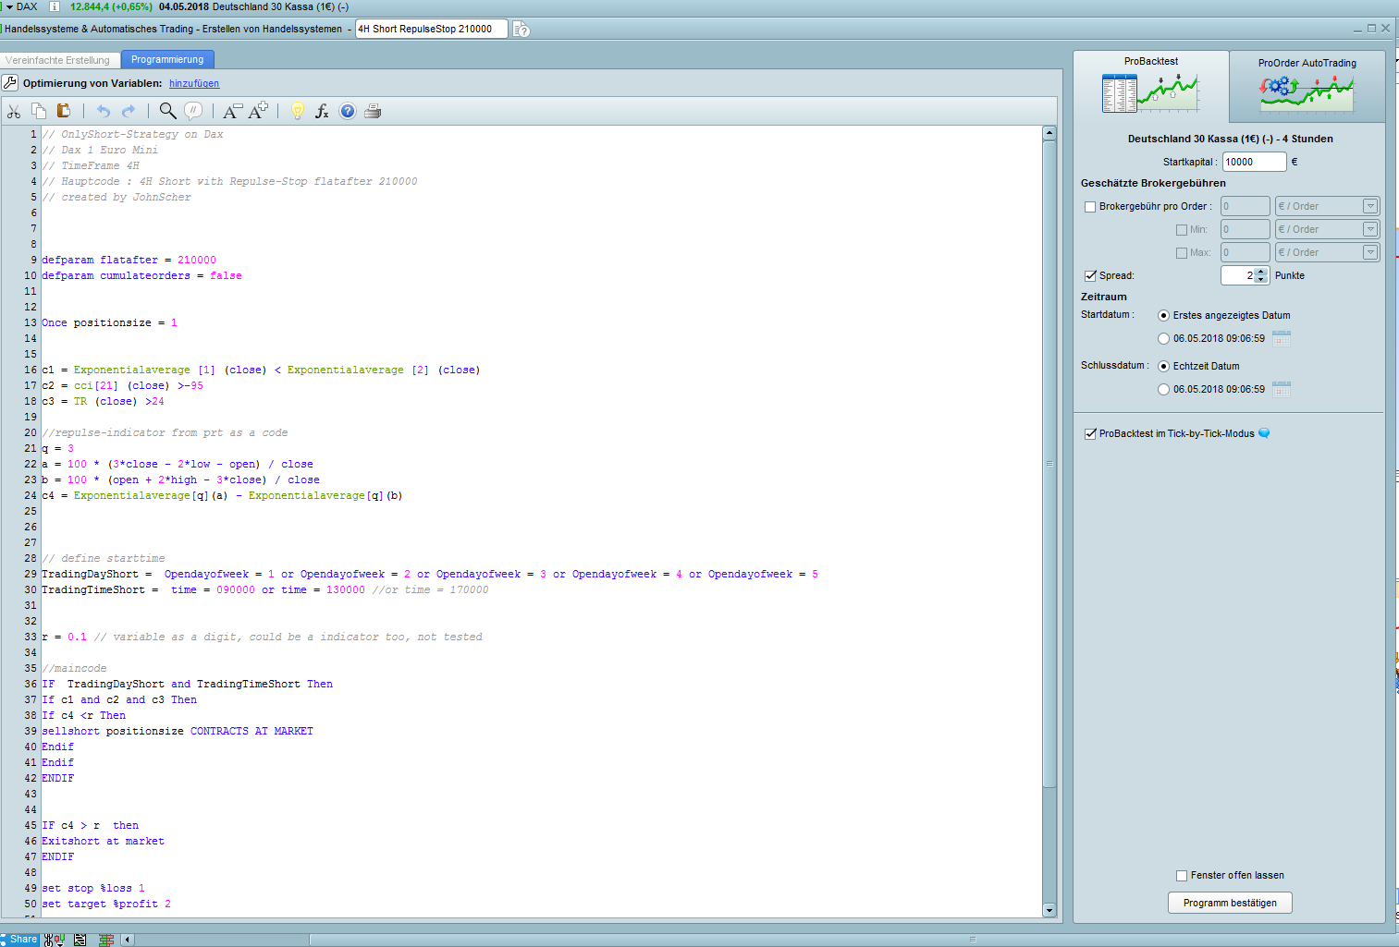Click the scissors cut icon
Viewport: 1399px width, 947px height.
coord(14,111)
